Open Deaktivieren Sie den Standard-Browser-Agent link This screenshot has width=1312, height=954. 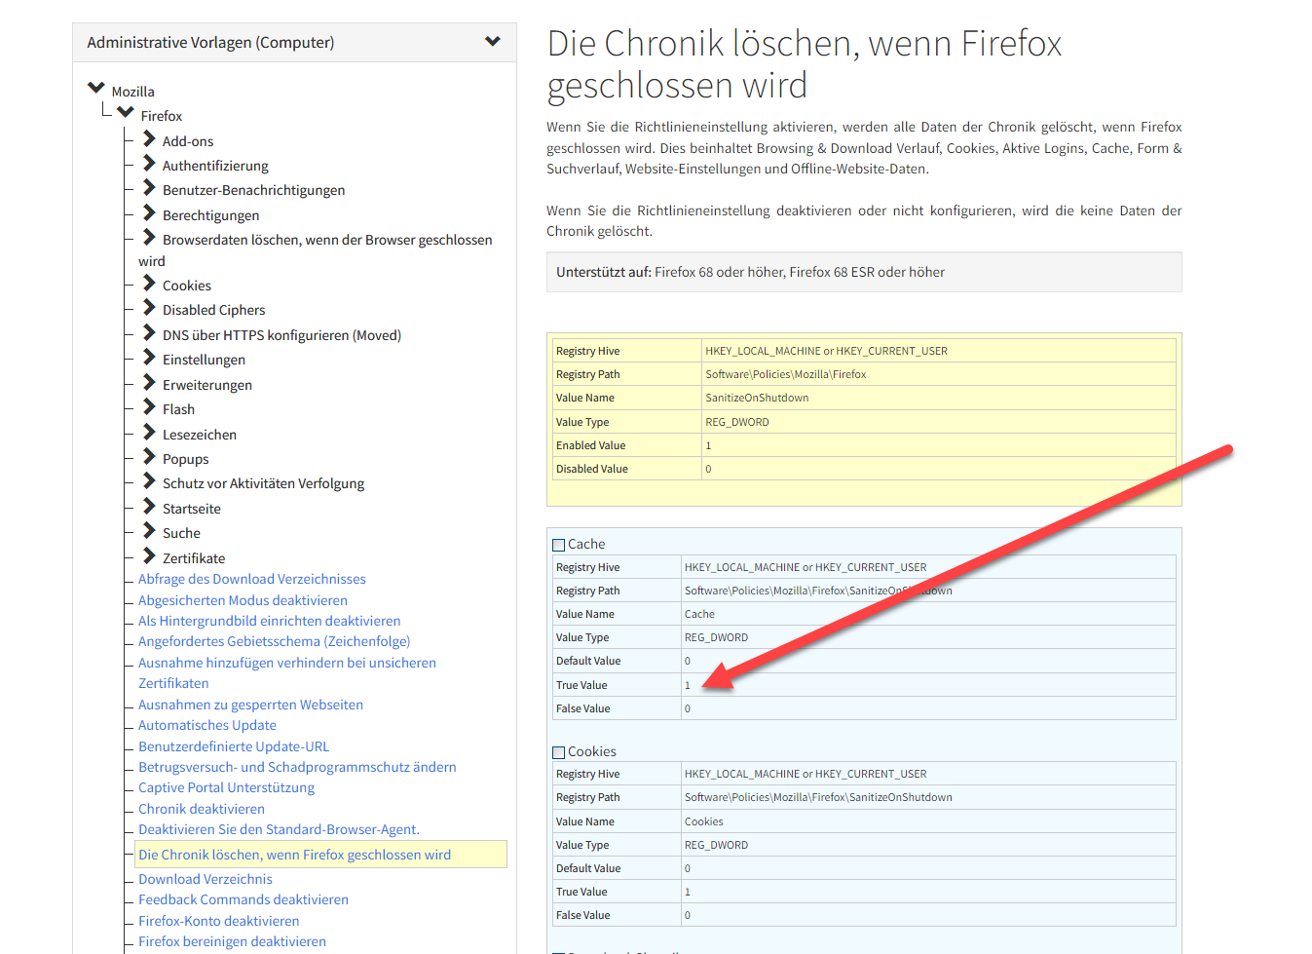tap(279, 829)
